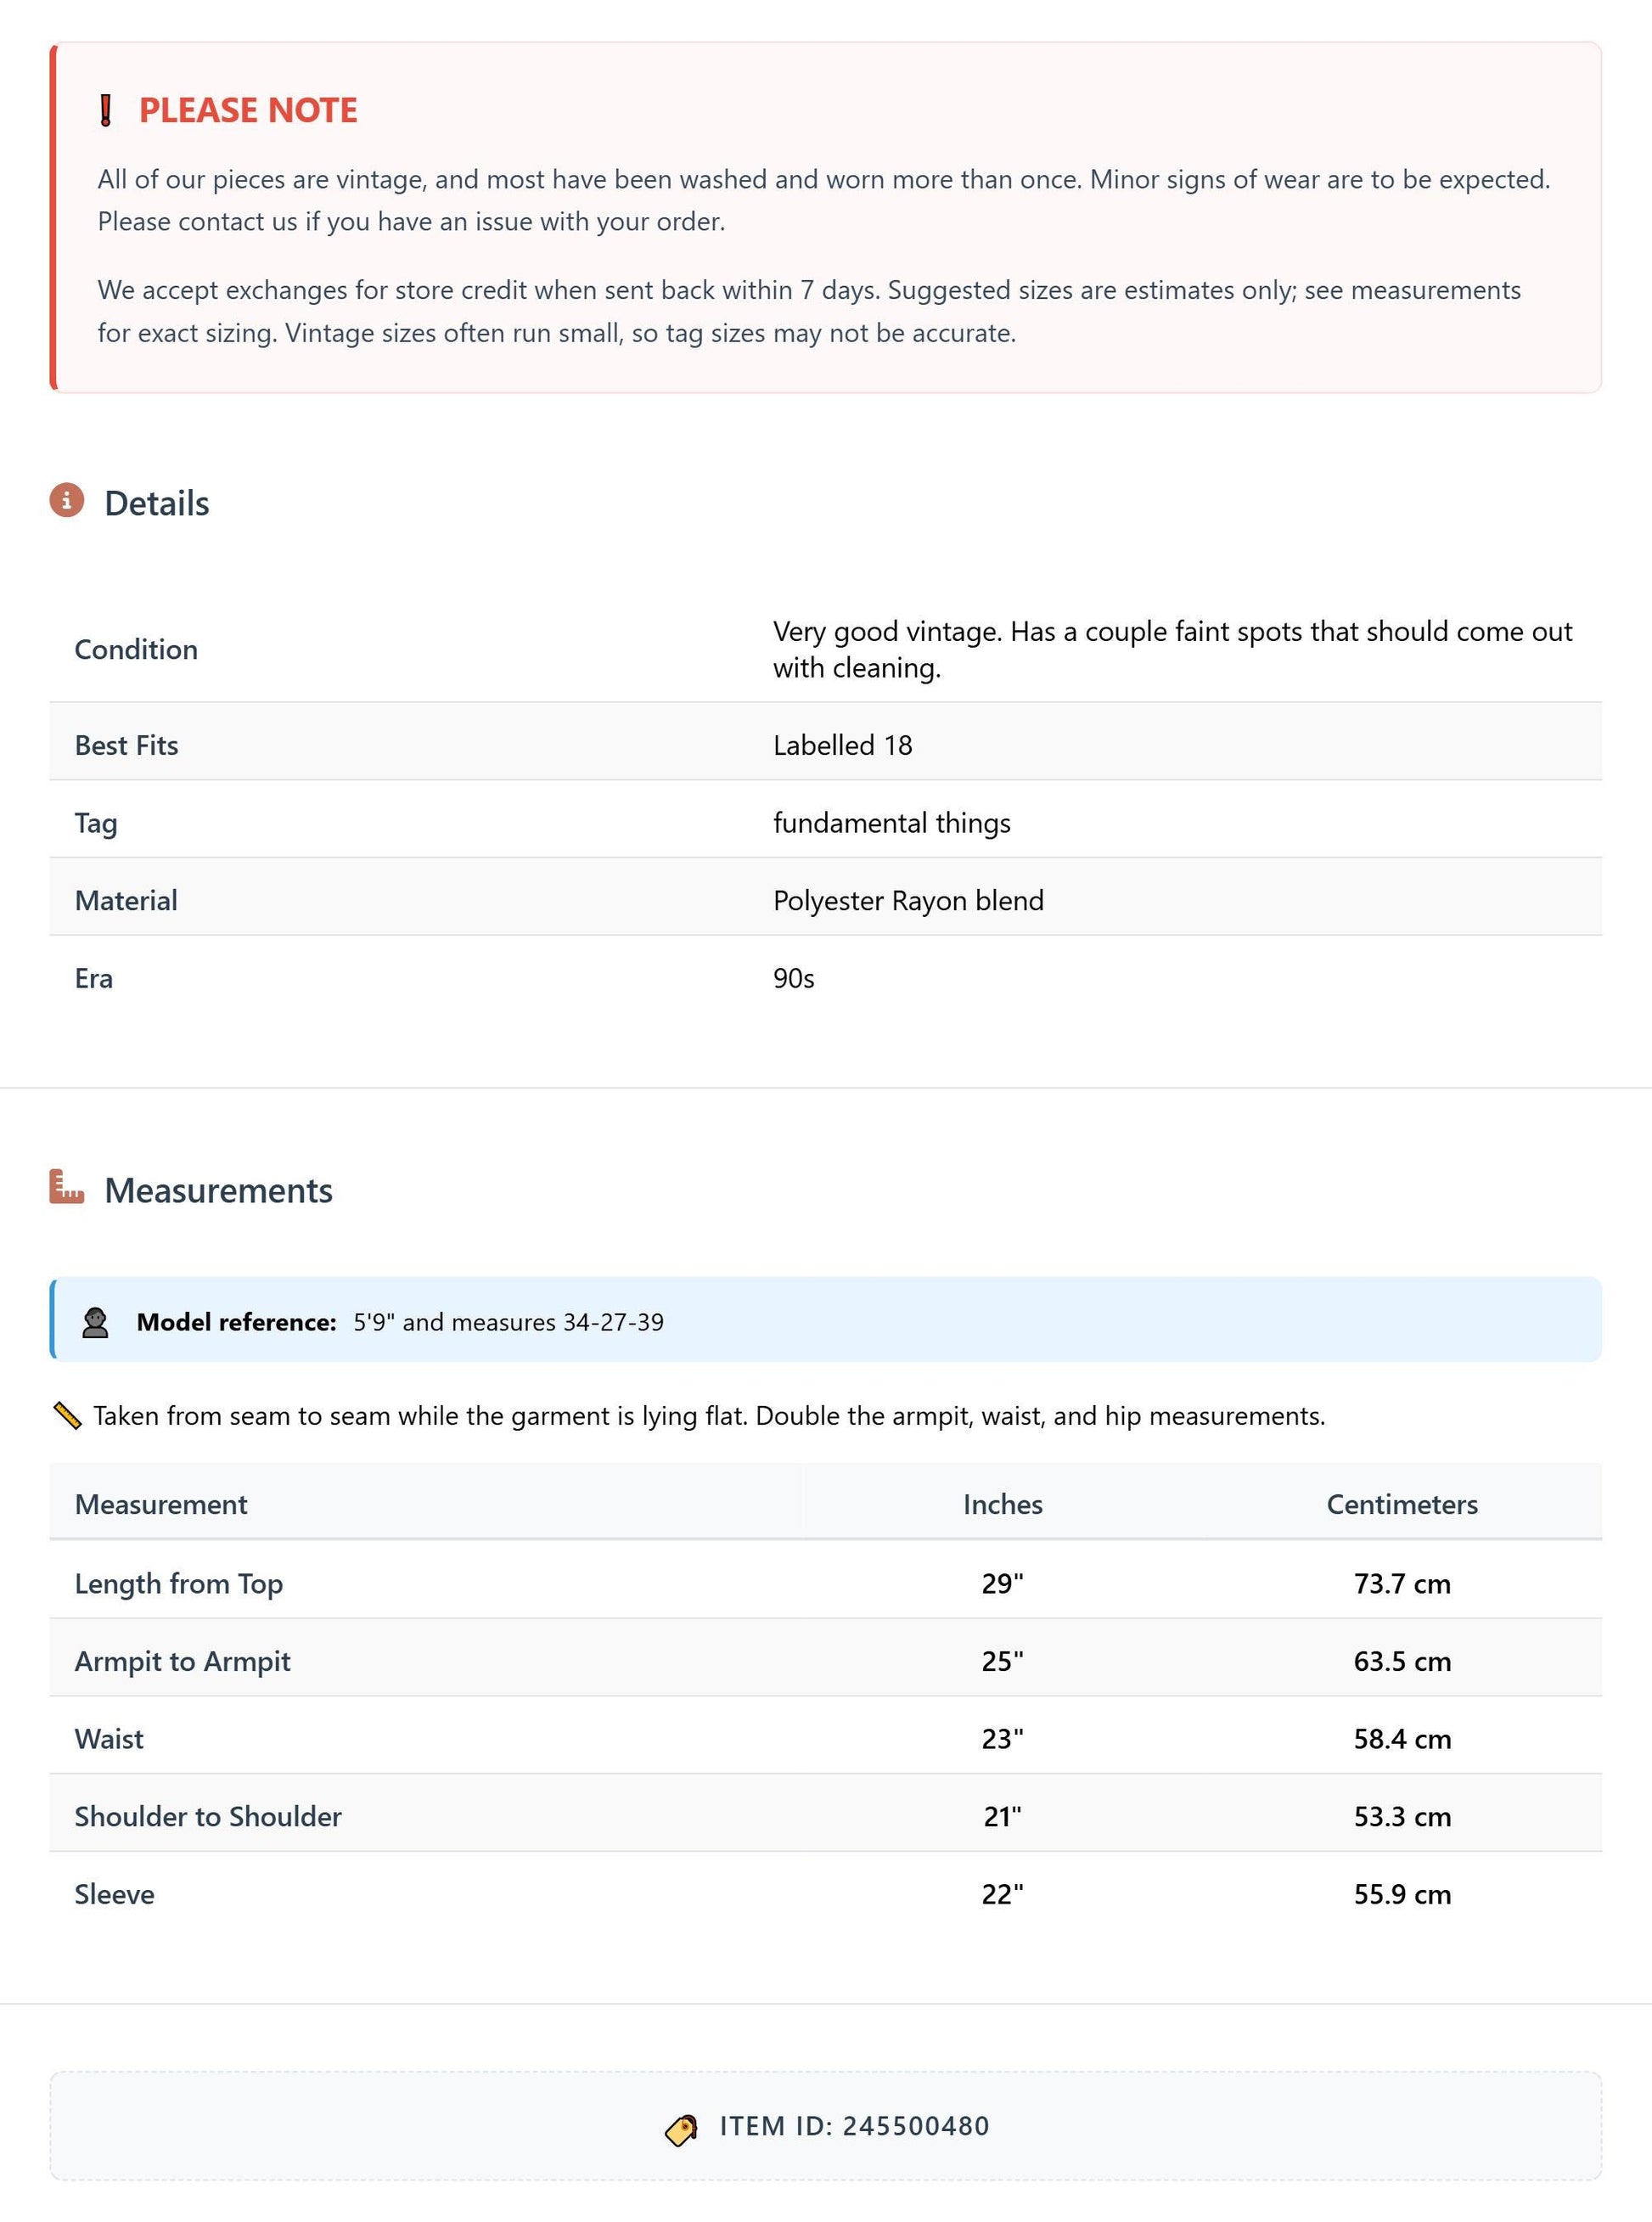1652x2222 pixels.
Task: Click the Measurements ruler icon
Action: 67,1187
